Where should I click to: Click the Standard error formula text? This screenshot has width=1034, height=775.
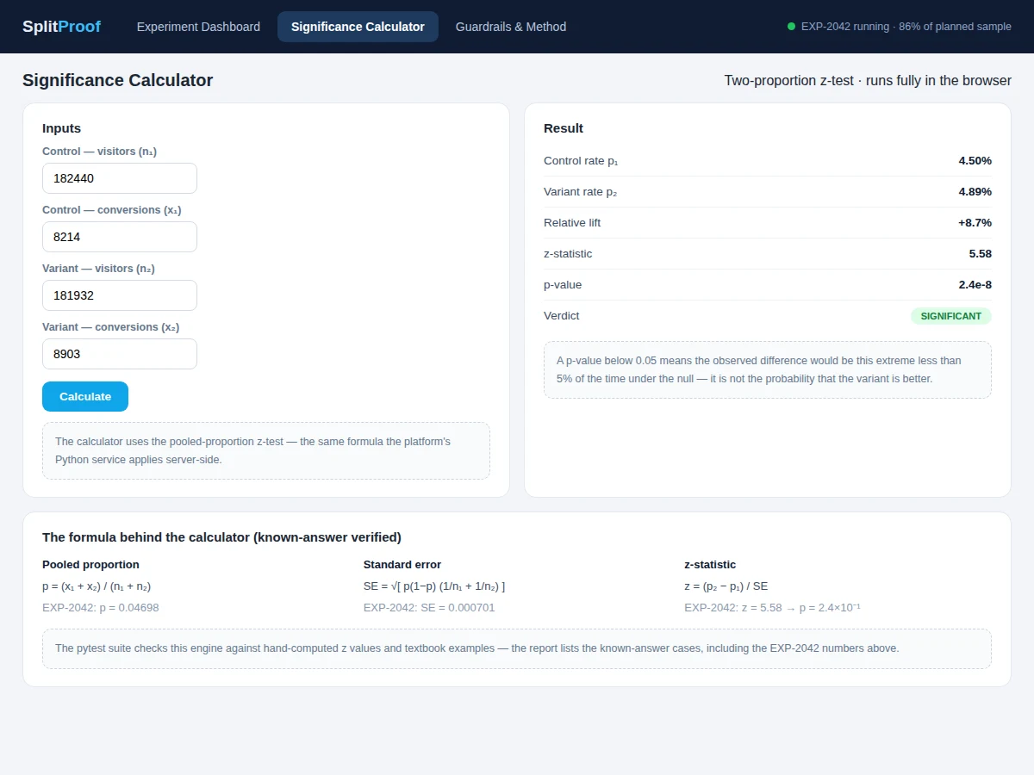[x=434, y=586]
